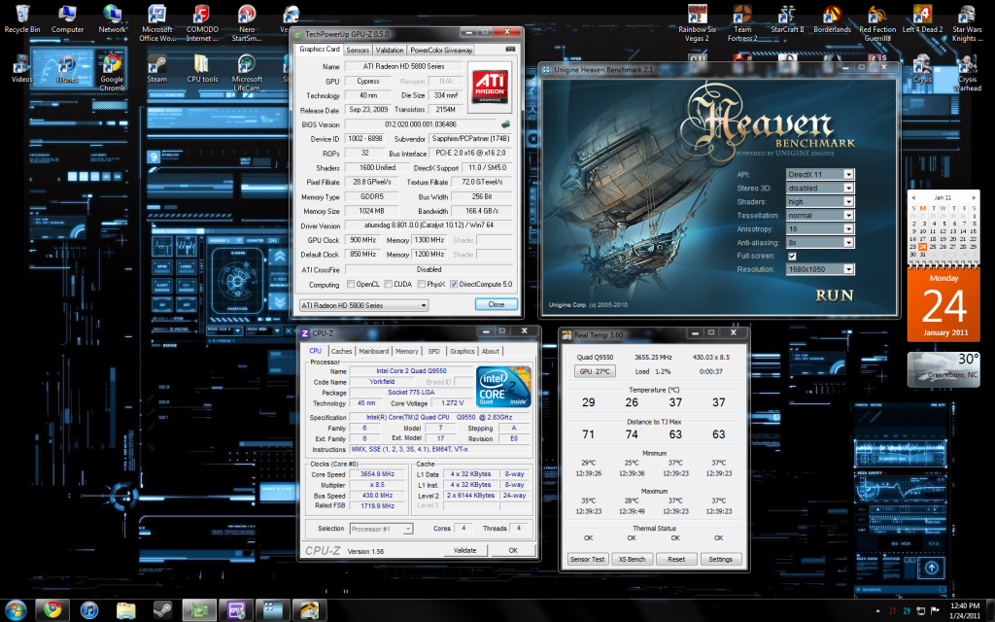Image resolution: width=995 pixels, height=622 pixels.
Task: Launch Left 4 Dead 2 shortcut
Action: pyautogui.click(x=922, y=19)
